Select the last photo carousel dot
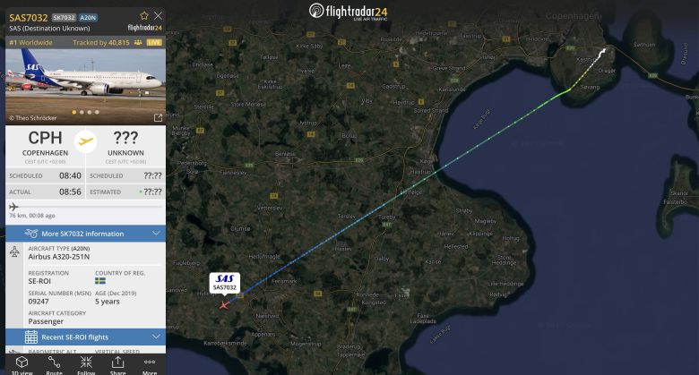This screenshot has height=375, width=699. point(97,112)
